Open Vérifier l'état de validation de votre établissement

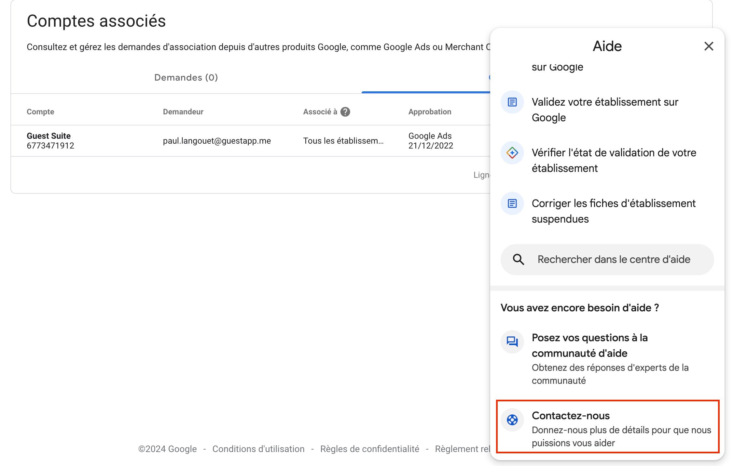click(x=607, y=161)
